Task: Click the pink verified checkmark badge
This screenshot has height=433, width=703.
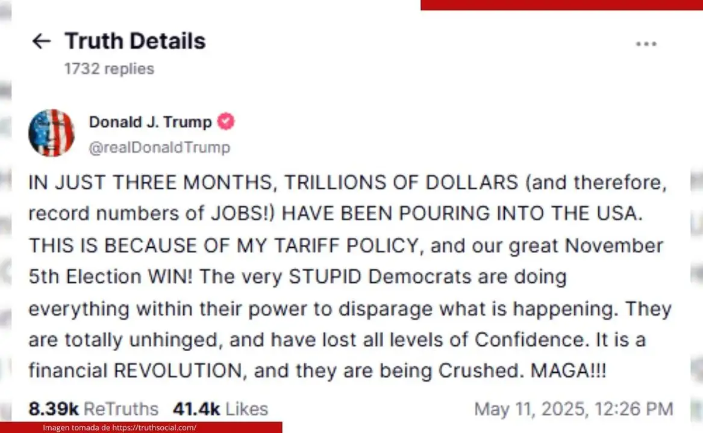Action: pos(225,121)
